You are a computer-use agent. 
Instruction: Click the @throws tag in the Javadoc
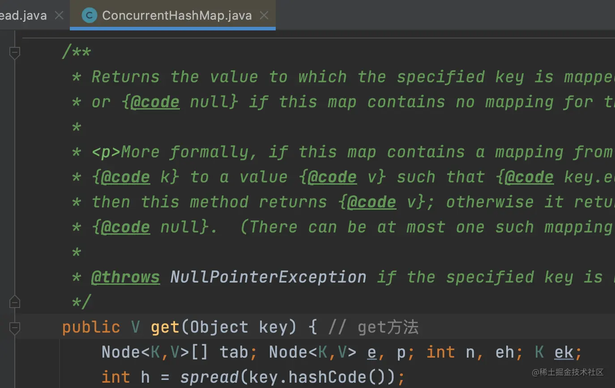(125, 277)
